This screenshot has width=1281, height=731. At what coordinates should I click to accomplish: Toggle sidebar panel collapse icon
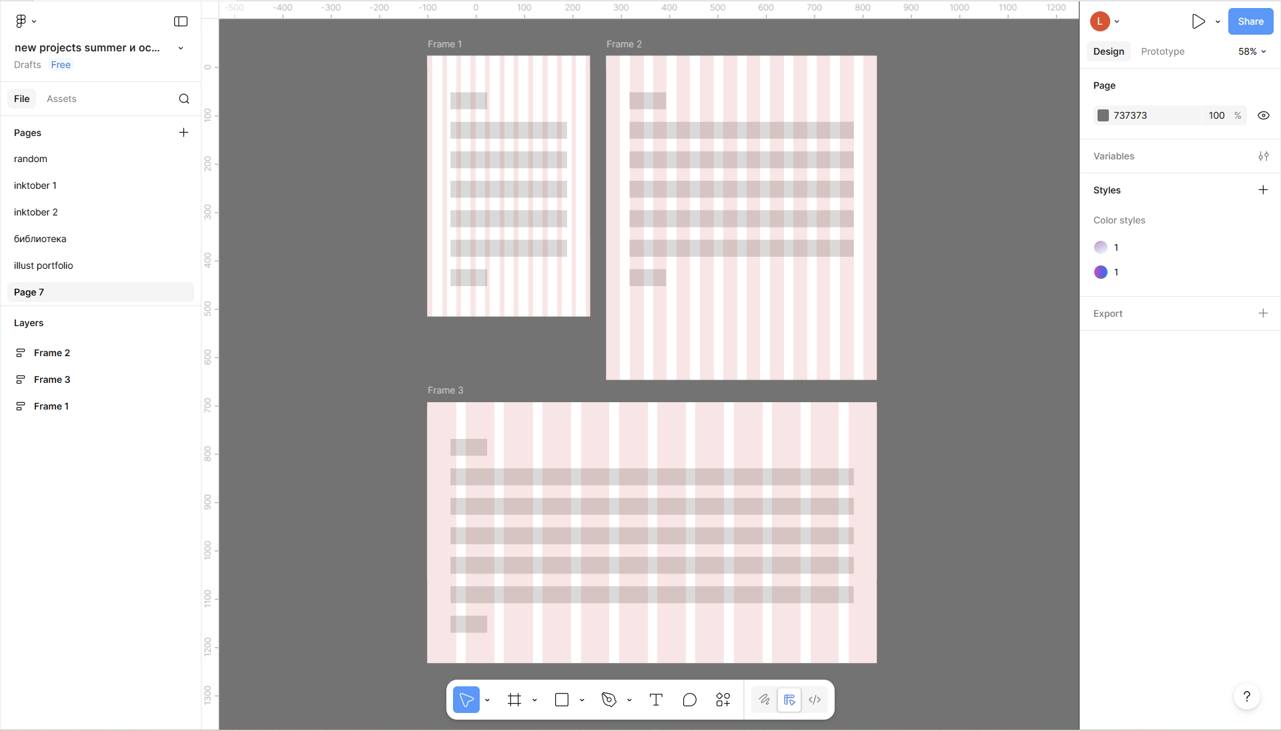click(181, 21)
